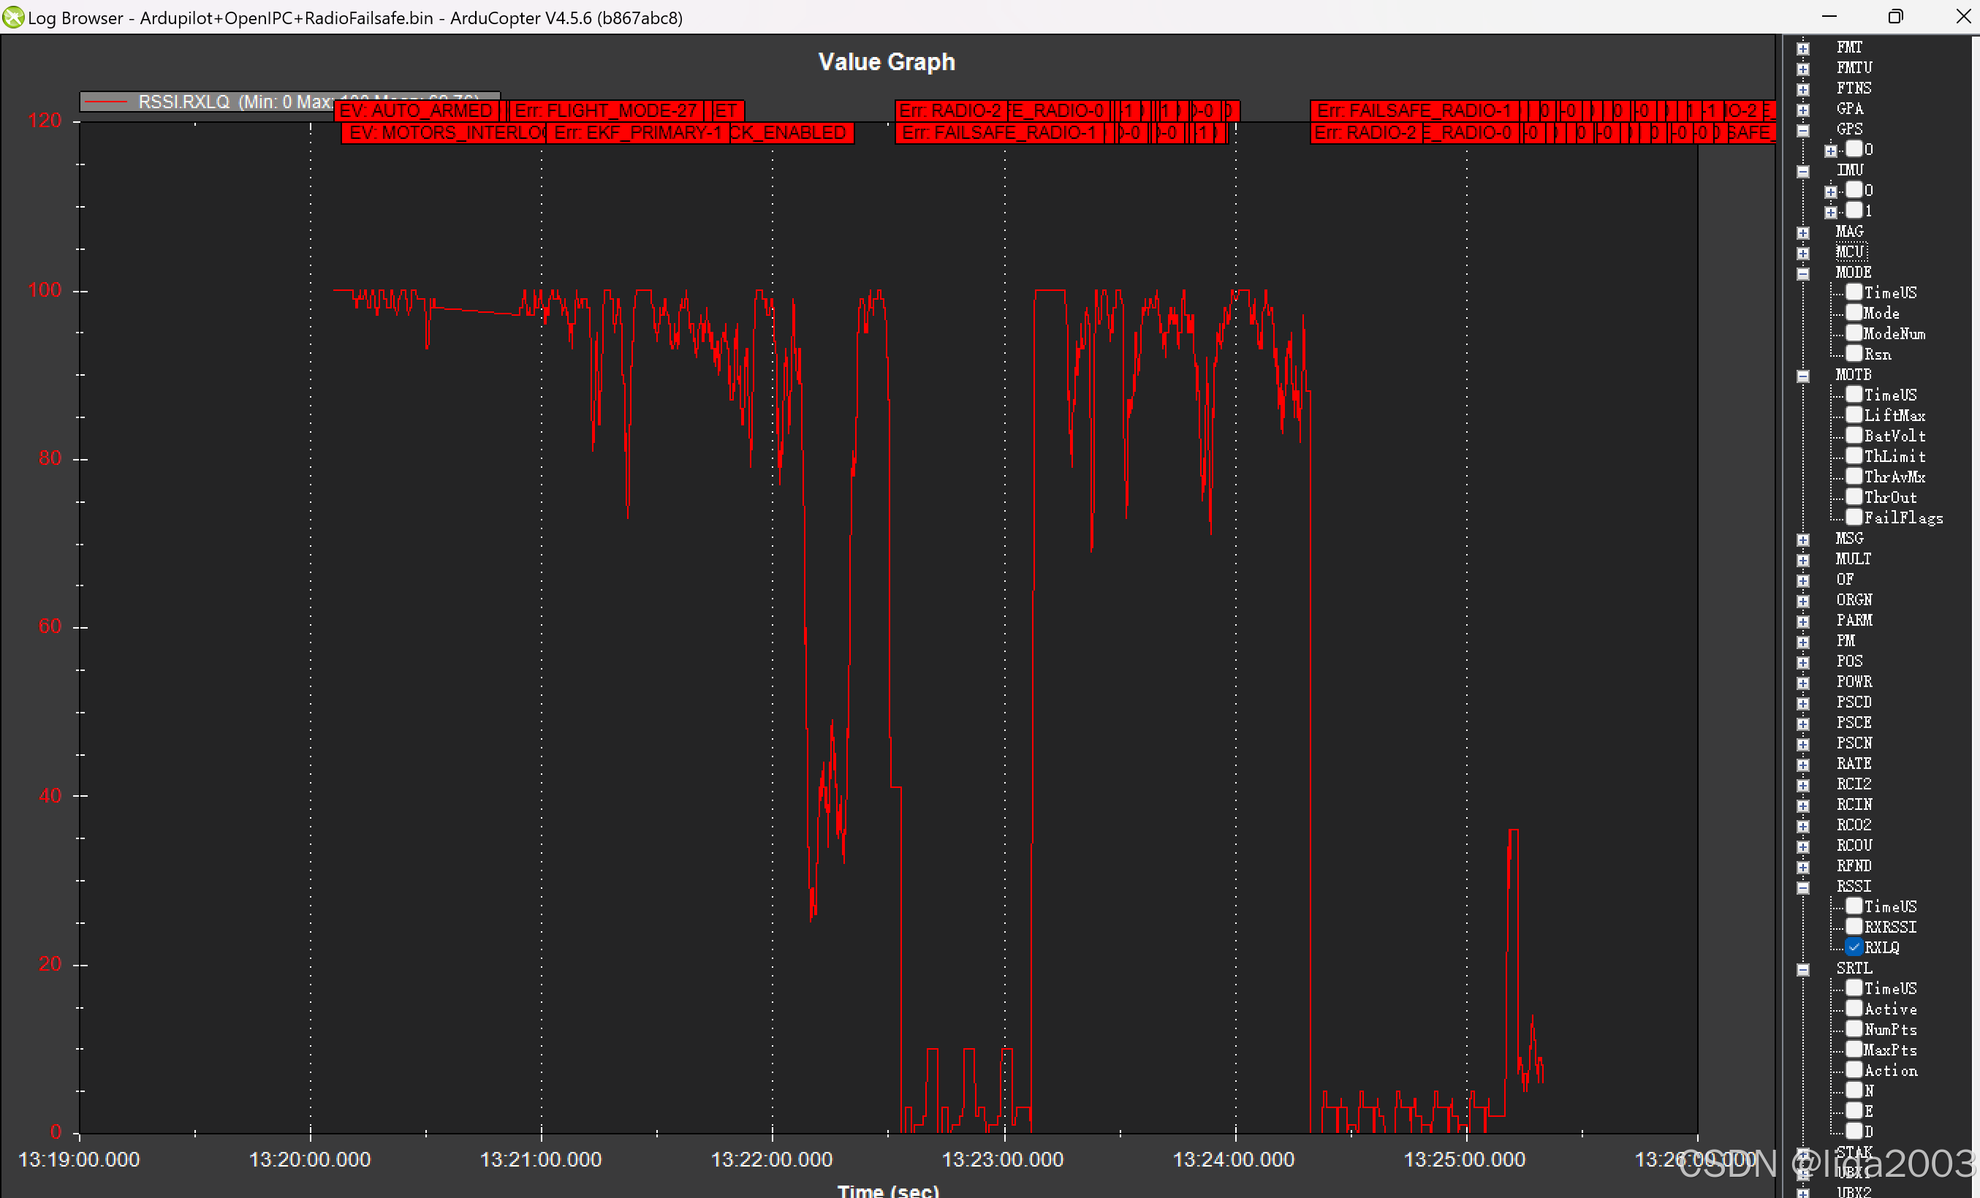Click the EV: AUTO_ARMED event marker
This screenshot has height=1198, width=1980.
pyautogui.click(x=417, y=111)
